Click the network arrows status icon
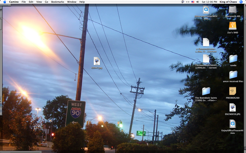246x153 pixels. point(188,2)
